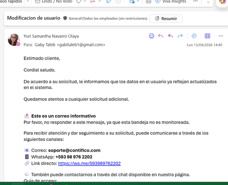228x185 pixels.
Task: Click the Resumir button
Action: coord(166,19)
